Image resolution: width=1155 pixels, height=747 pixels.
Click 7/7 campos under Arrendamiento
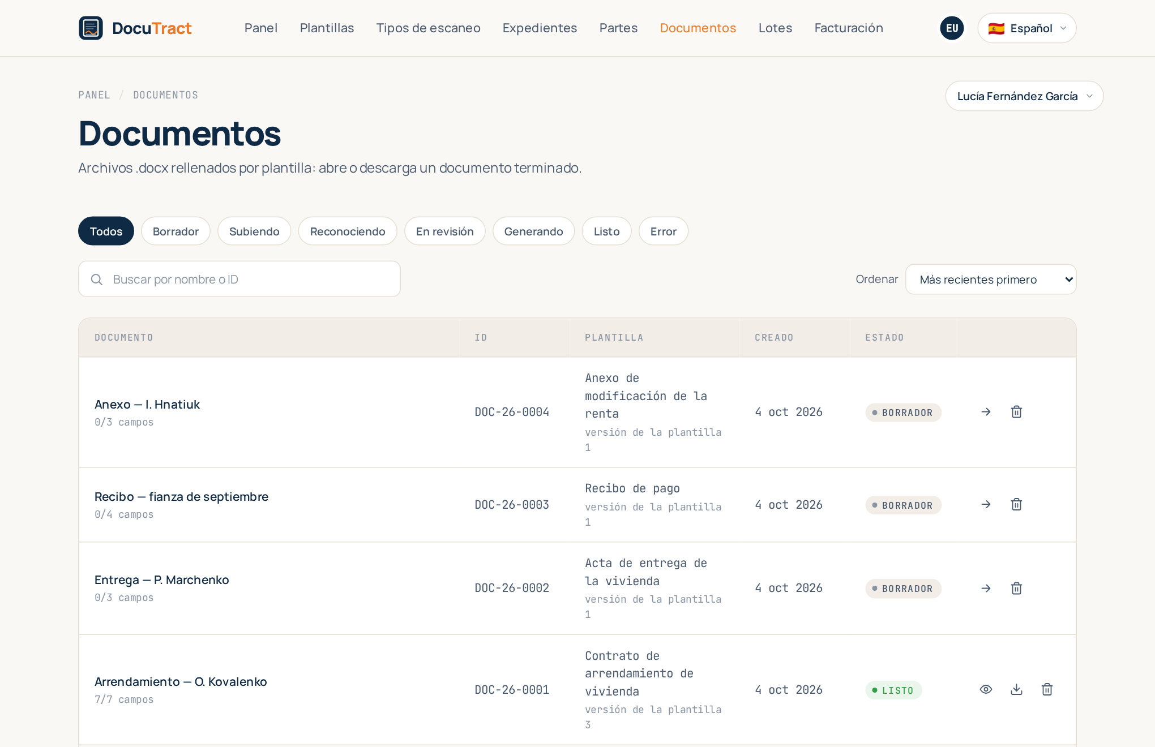click(x=124, y=699)
